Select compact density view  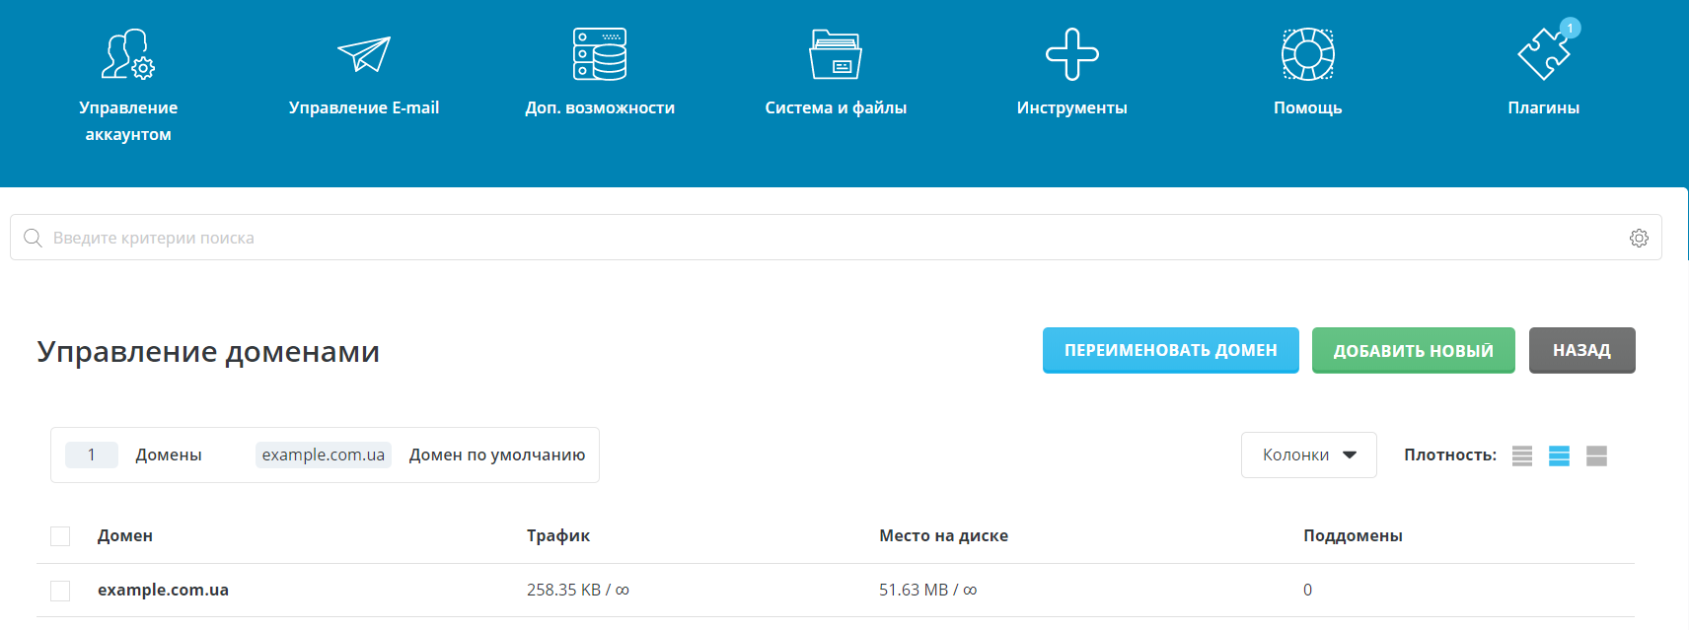(1522, 455)
